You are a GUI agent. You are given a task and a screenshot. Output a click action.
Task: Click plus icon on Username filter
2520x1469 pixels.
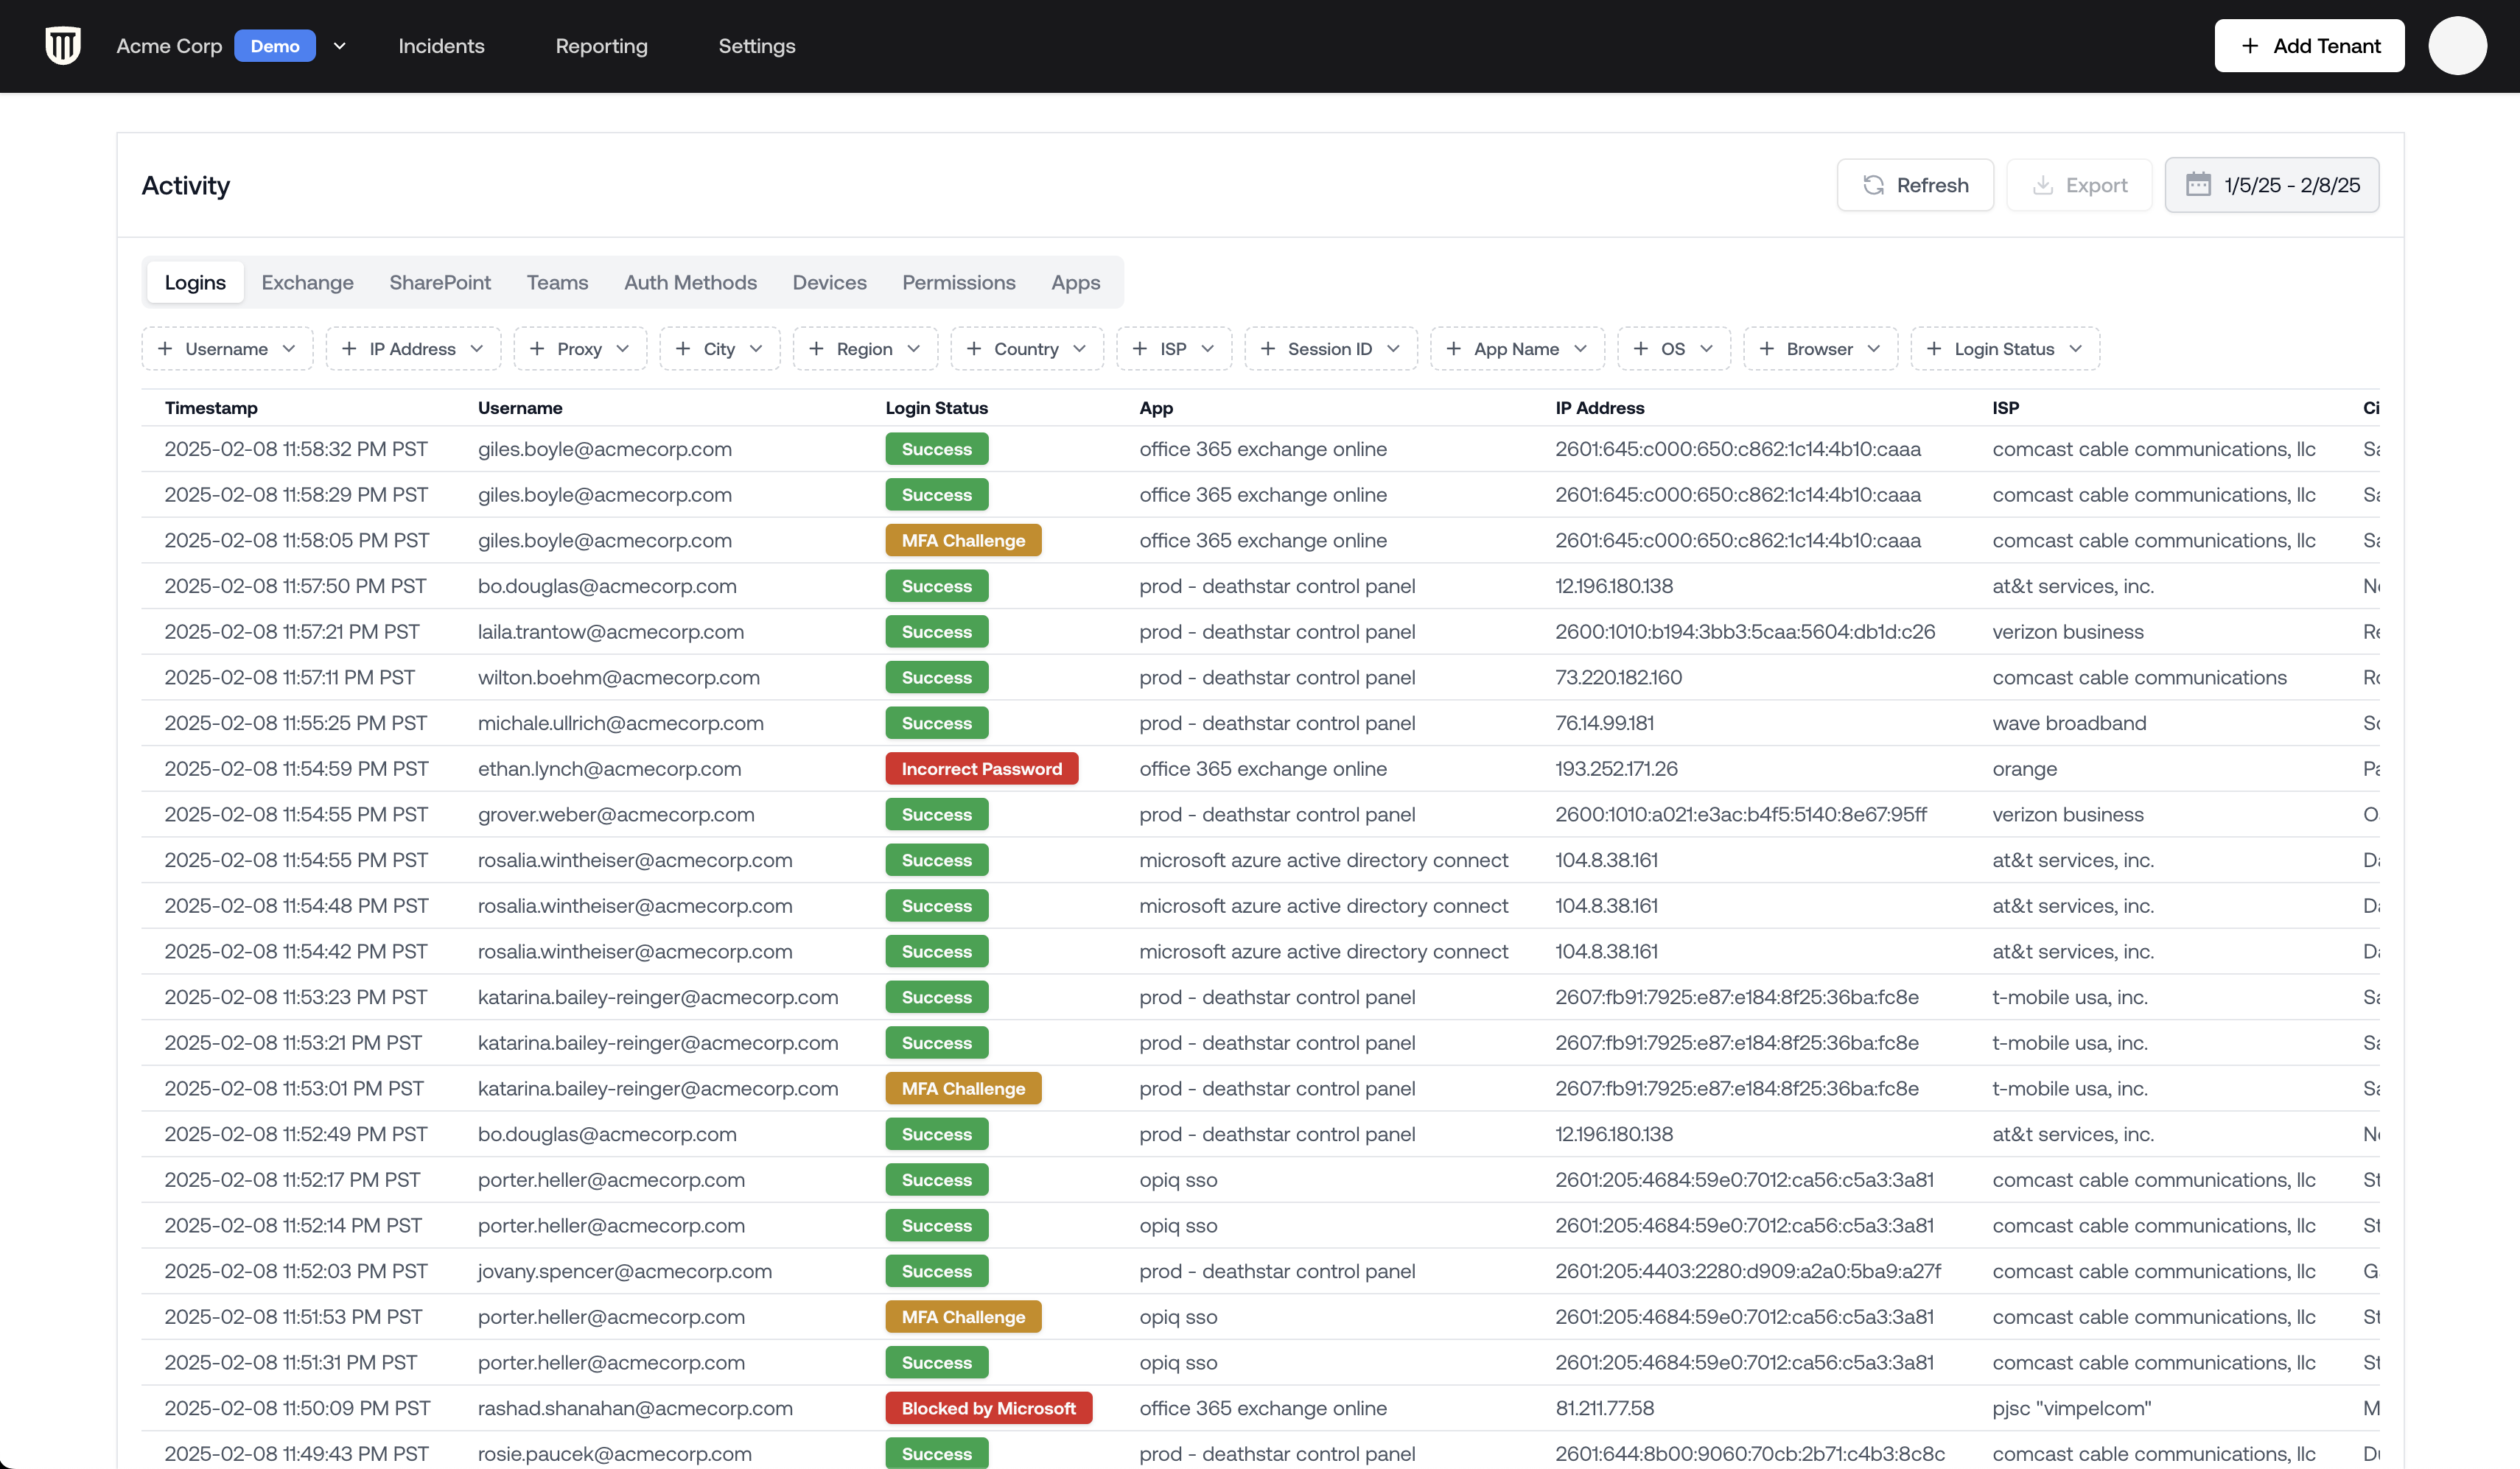coord(166,349)
